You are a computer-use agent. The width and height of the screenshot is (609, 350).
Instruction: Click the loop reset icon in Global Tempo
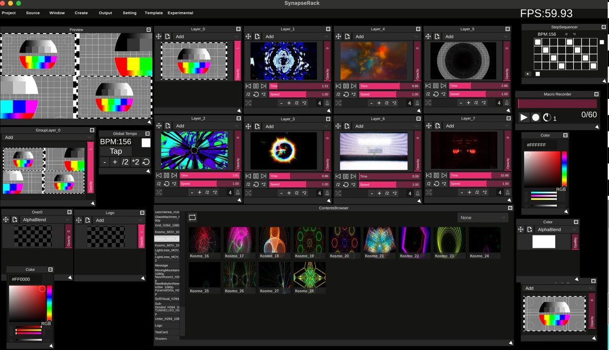(x=146, y=162)
